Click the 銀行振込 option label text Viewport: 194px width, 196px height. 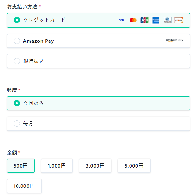pos(34,61)
